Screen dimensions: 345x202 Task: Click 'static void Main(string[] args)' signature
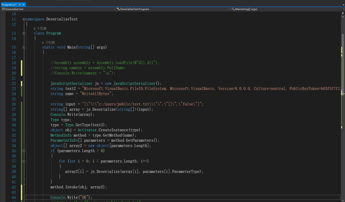click(74, 47)
